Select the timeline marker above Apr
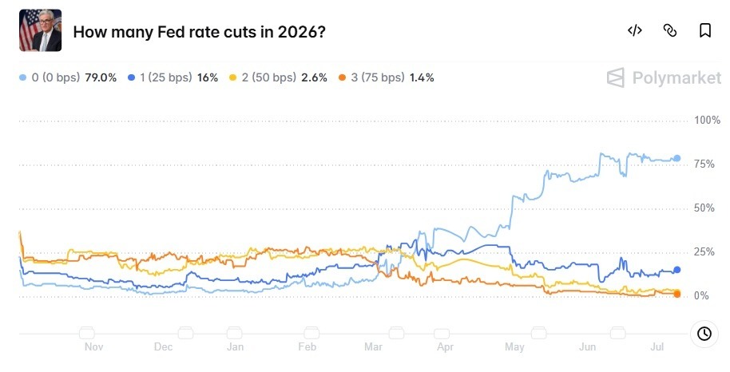 (442, 334)
